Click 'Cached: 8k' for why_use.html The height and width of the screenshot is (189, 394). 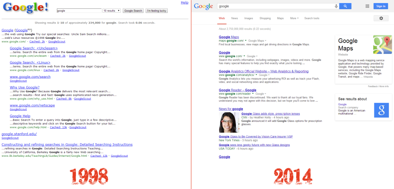click(64, 99)
